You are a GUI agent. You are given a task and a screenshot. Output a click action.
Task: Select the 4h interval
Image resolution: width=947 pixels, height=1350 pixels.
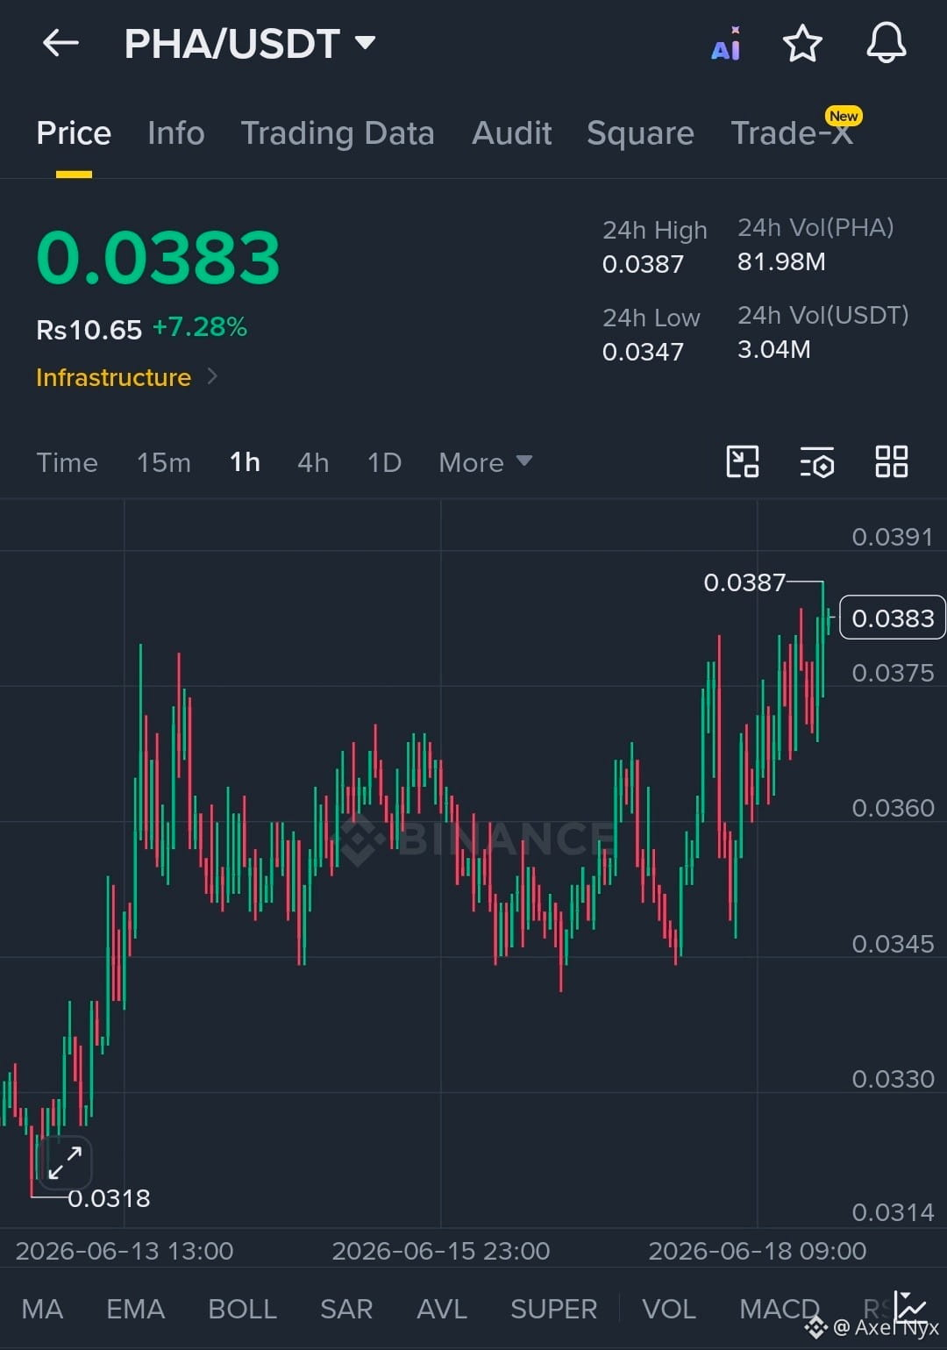coord(313,462)
